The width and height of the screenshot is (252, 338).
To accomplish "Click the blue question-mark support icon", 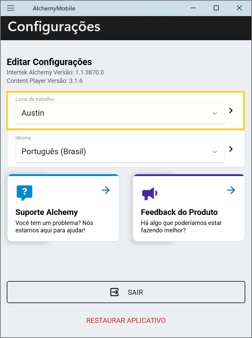I will pyautogui.click(x=24, y=192).
